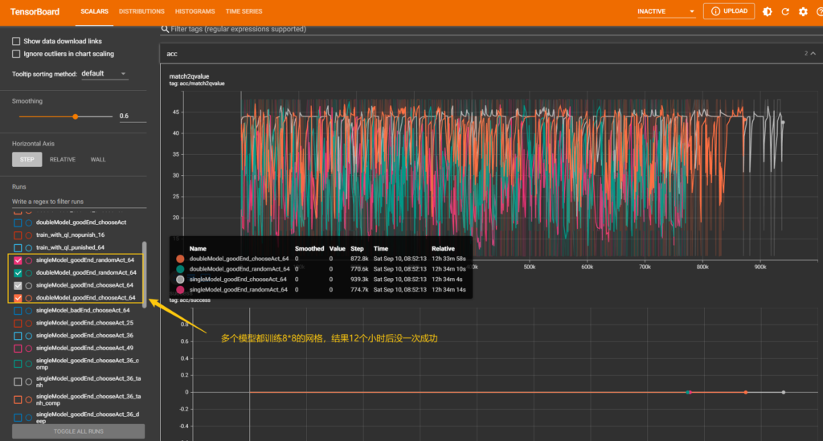Click the info icon on Upload button
The image size is (823, 441).
714,11
